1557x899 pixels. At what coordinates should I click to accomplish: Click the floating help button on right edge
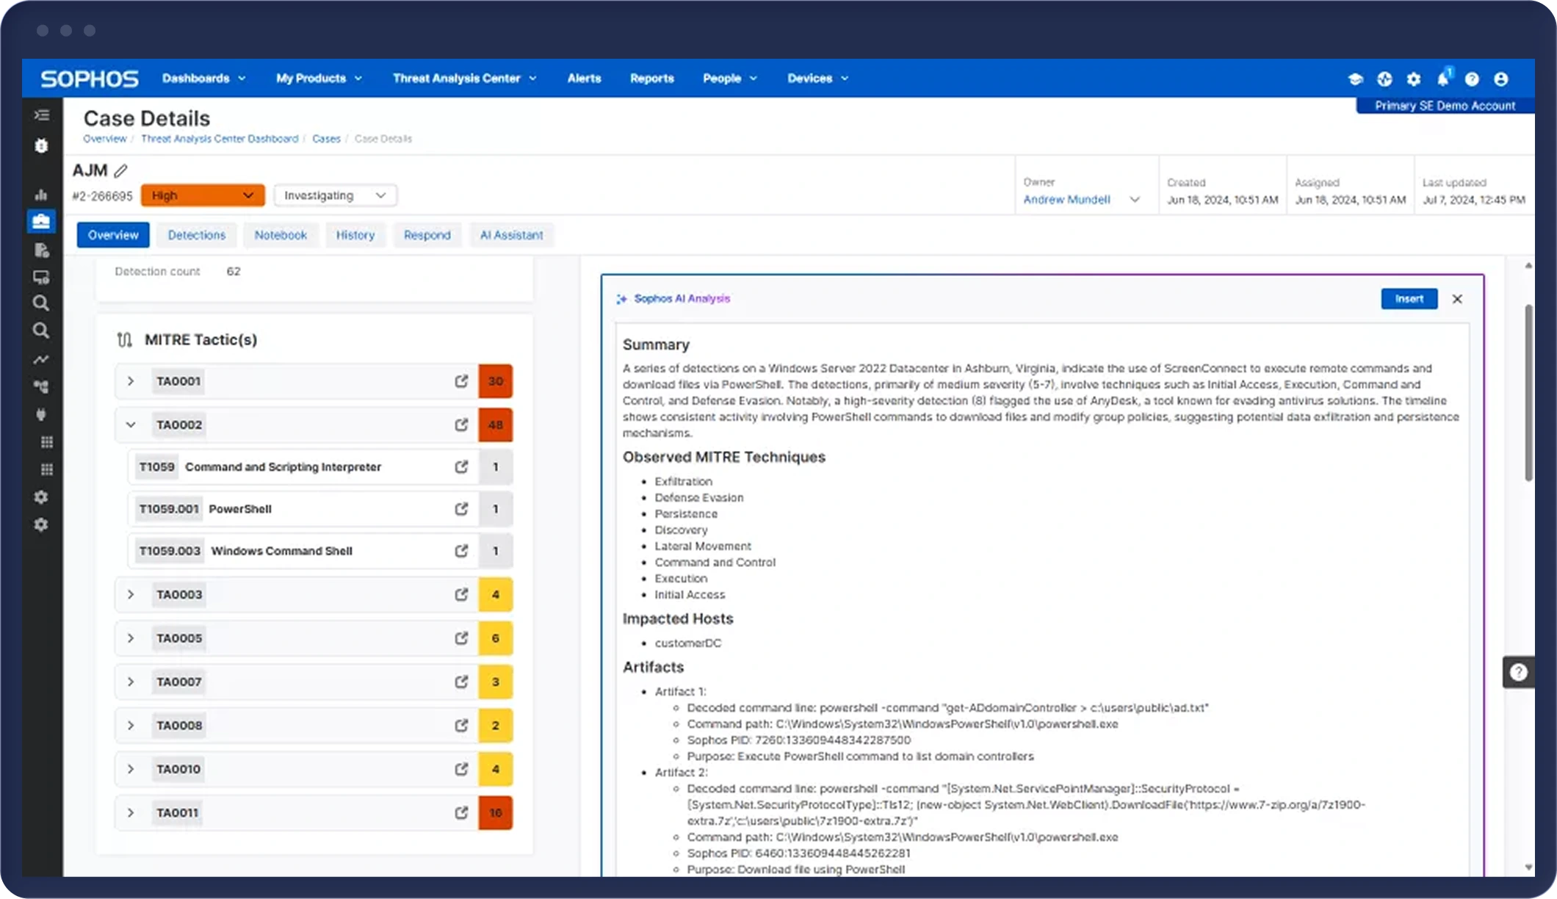[x=1518, y=672]
